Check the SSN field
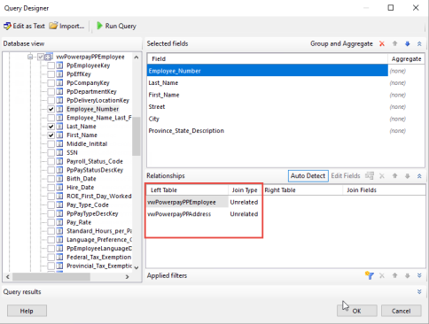Screen dimensions: 429x324 click(51, 152)
